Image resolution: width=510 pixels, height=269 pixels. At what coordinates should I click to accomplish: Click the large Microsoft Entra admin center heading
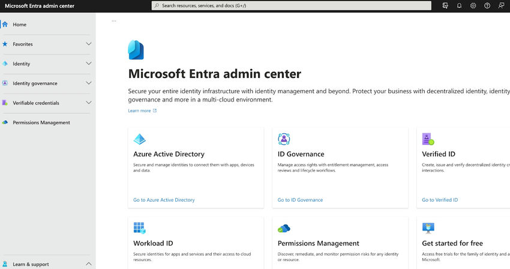pos(215,74)
